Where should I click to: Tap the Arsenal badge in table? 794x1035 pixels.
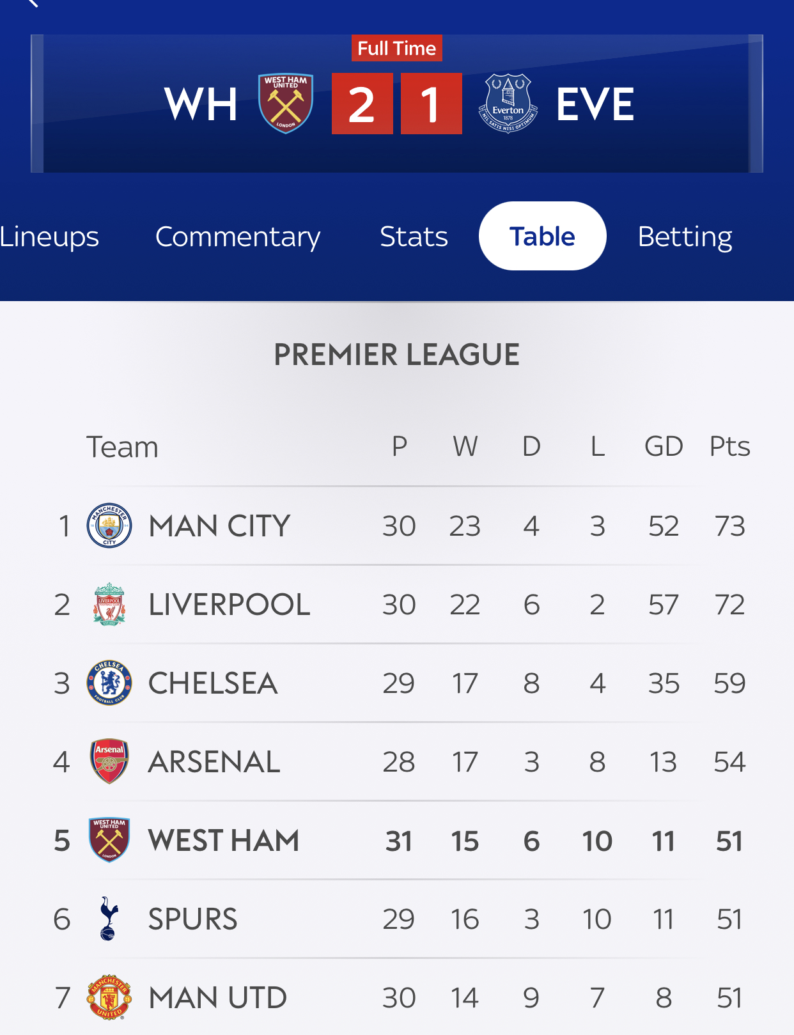tap(109, 761)
